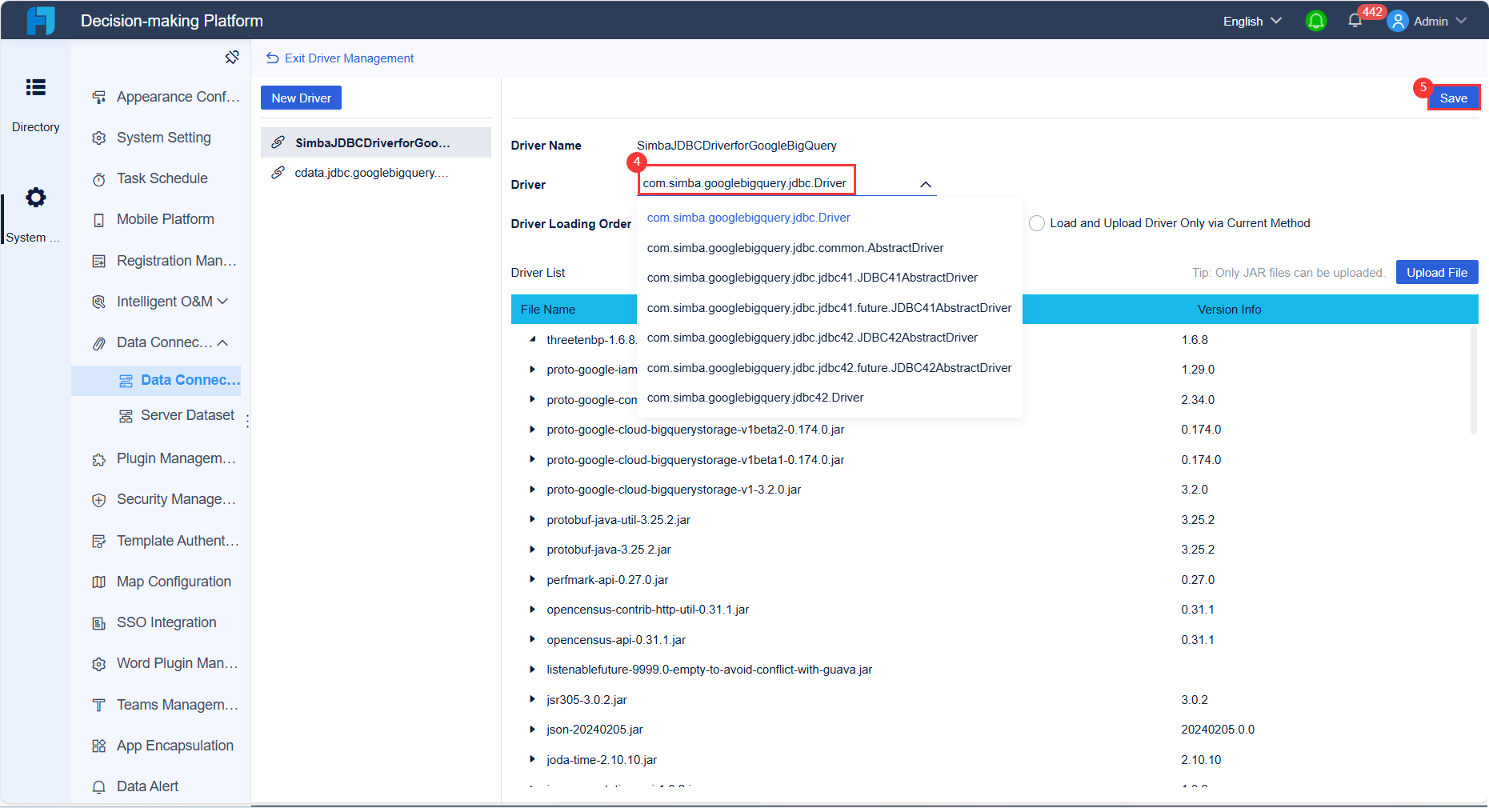Click the System Setting gear icon
The height and width of the screenshot is (808, 1489).
coord(98,138)
